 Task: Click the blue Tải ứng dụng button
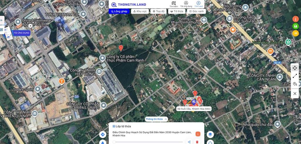(x=21, y=33)
